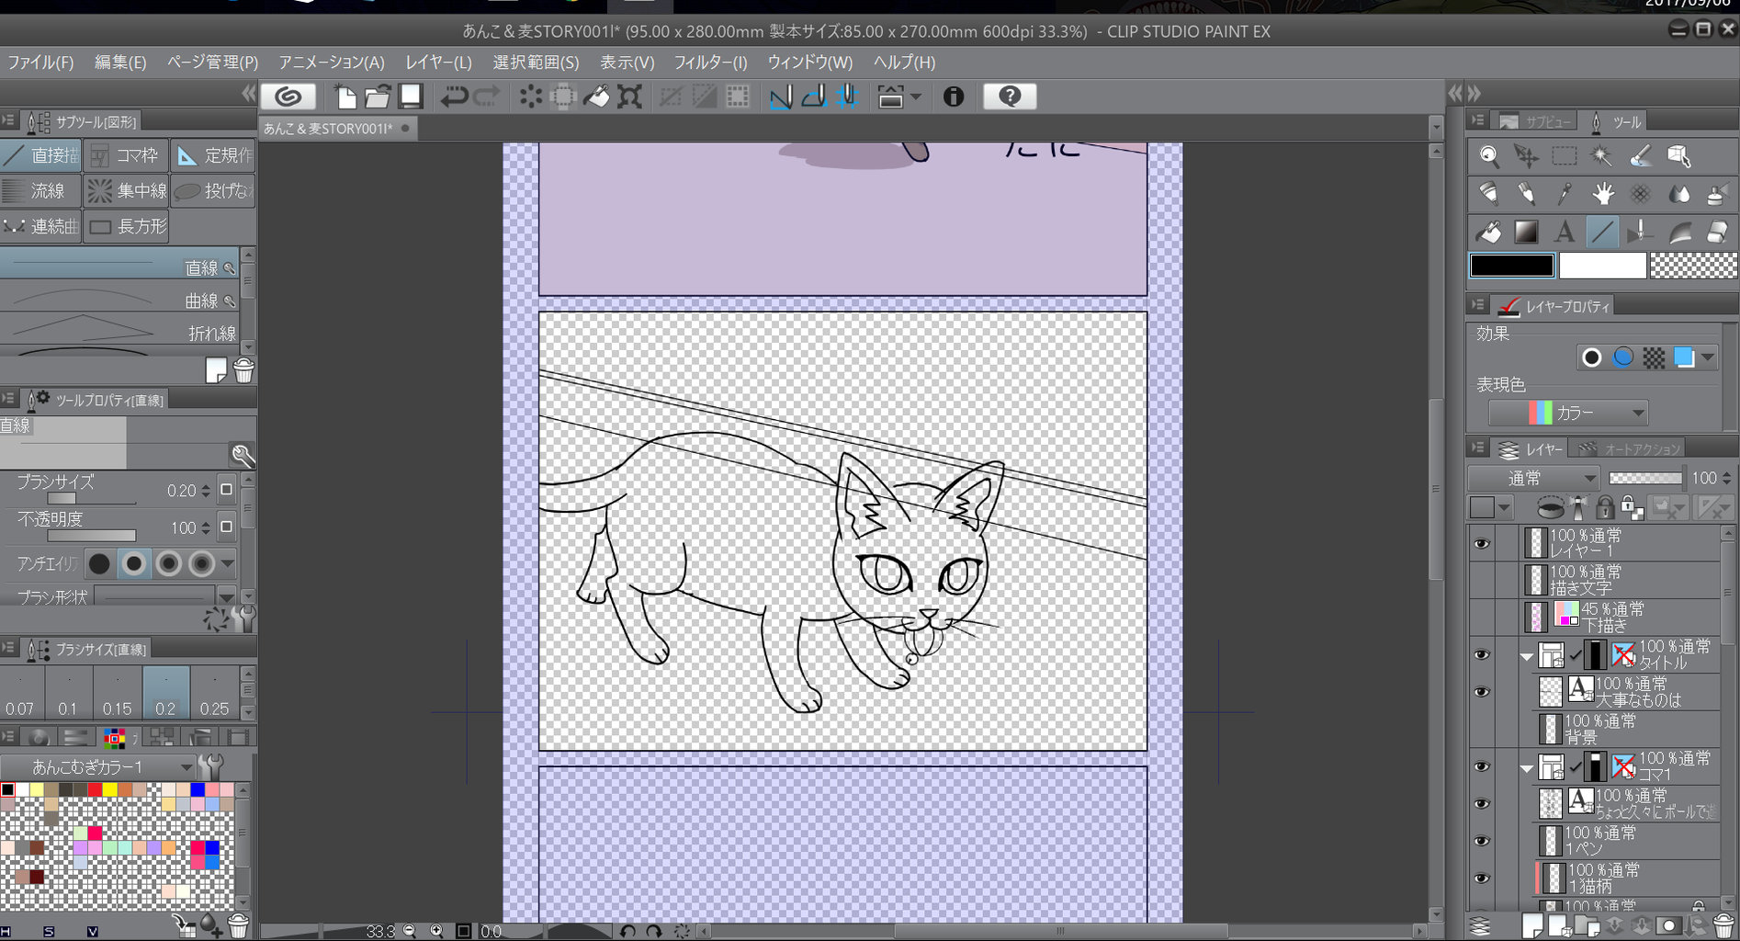Click the black main color swatch
The height and width of the screenshot is (941, 1740).
click(x=1512, y=266)
